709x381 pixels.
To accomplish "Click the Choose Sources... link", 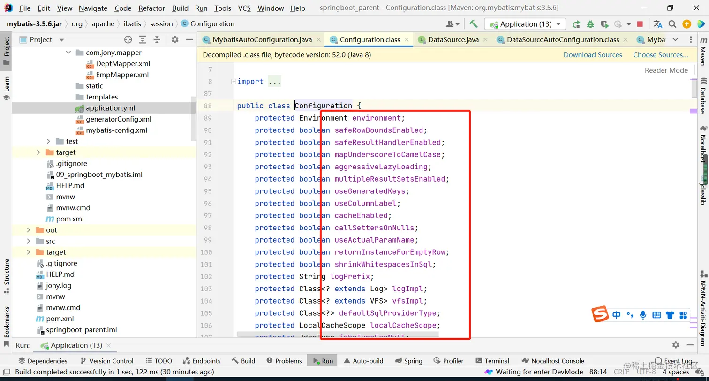I will tap(661, 55).
